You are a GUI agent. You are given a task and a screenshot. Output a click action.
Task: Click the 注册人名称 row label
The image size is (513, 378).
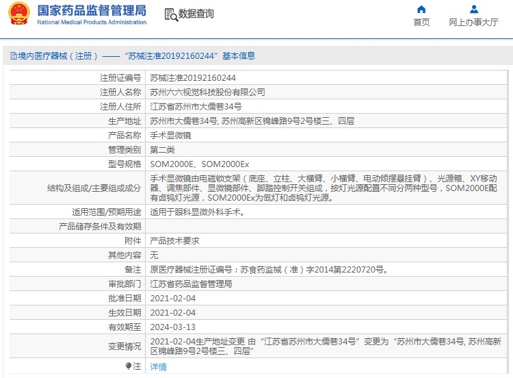(120, 92)
